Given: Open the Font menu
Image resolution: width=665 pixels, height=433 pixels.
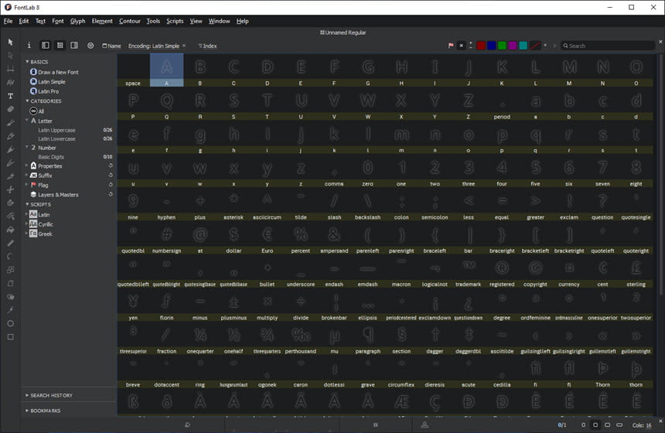Looking at the screenshot, I should pos(58,21).
